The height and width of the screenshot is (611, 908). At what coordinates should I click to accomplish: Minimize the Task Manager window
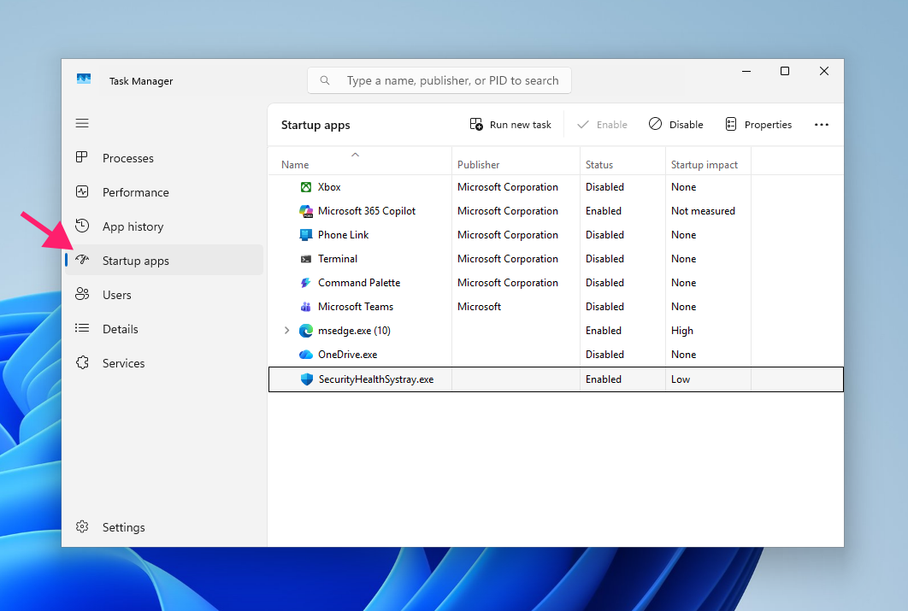point(746,71)
